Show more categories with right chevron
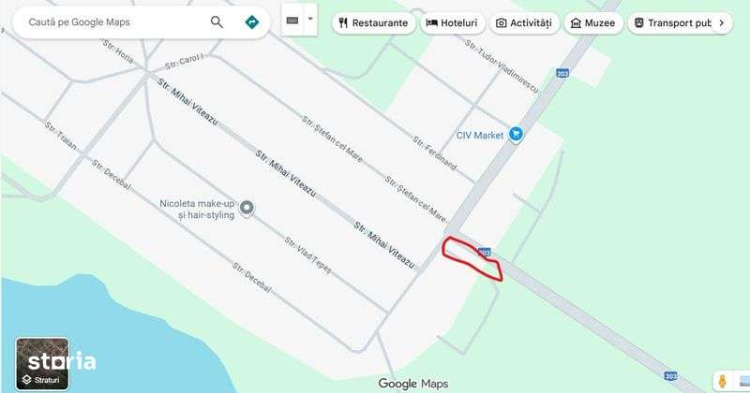Image resolution: width=750 pixels, height=393 pixels. pos(722,22)
